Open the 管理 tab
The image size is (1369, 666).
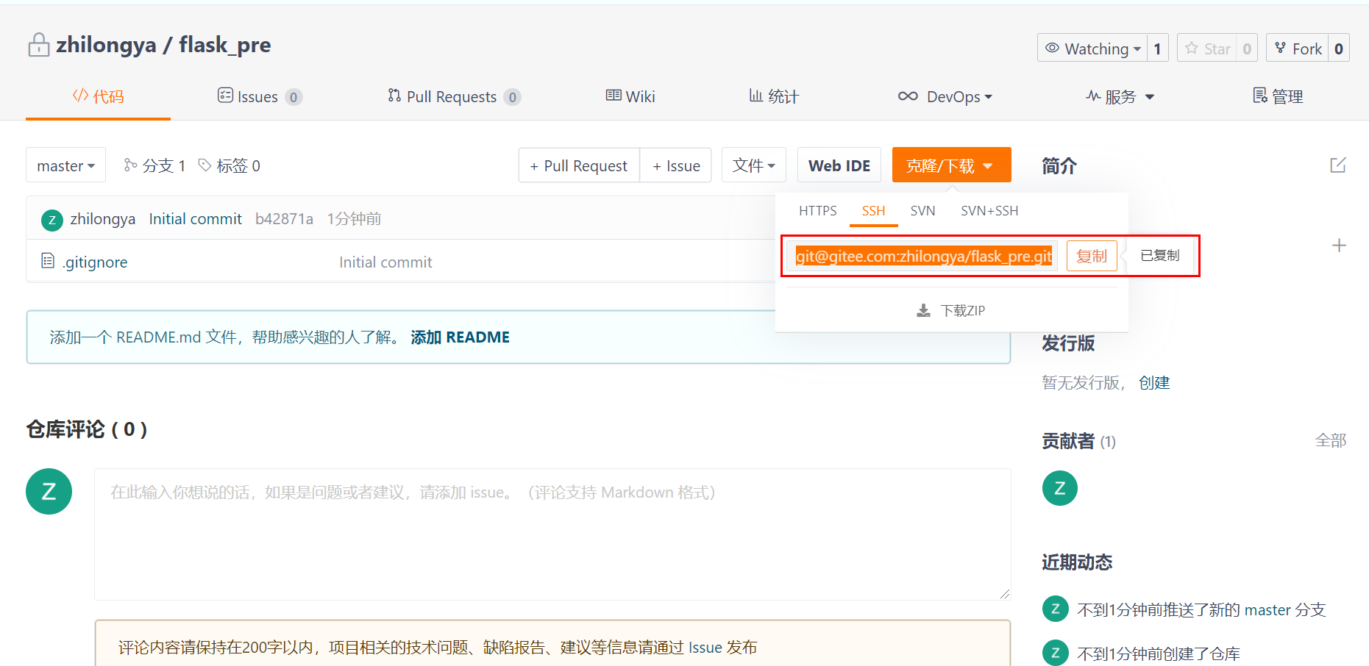click(1278, 96)
